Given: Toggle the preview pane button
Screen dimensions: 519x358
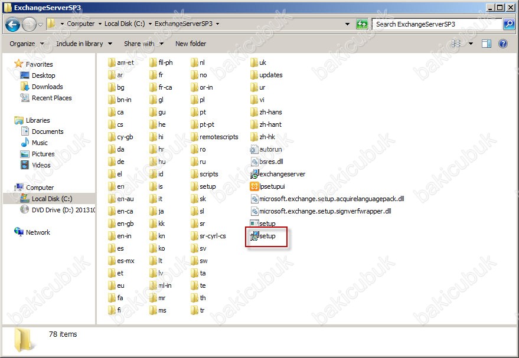Looking at the screenshot, I should 487,44.
